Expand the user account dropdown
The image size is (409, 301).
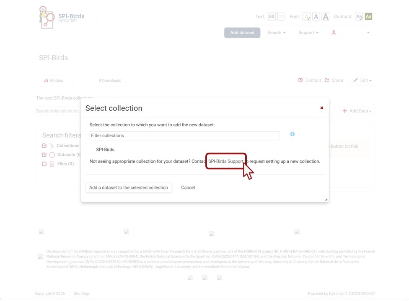351,33
